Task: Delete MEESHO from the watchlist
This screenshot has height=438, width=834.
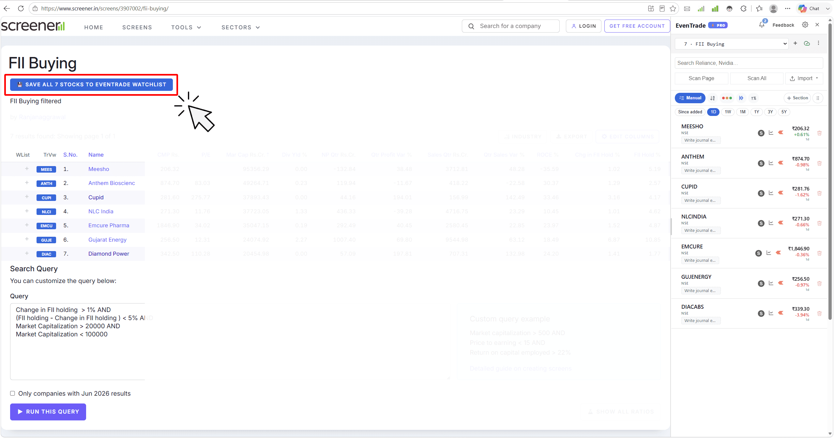Action: click(x=819, y=133)
